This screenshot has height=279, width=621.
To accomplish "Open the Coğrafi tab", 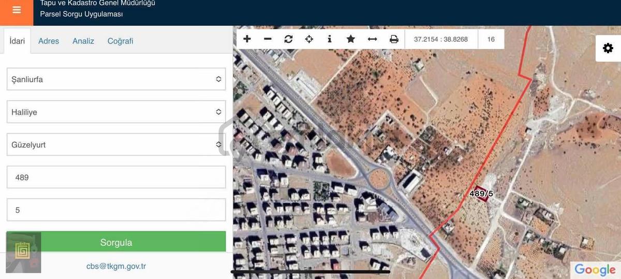I will point(120,41).
